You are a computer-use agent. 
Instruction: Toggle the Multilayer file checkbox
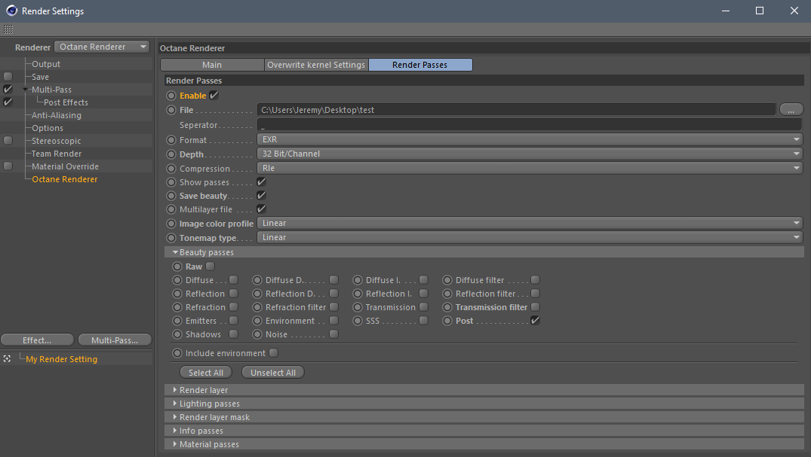click(261, 209)
